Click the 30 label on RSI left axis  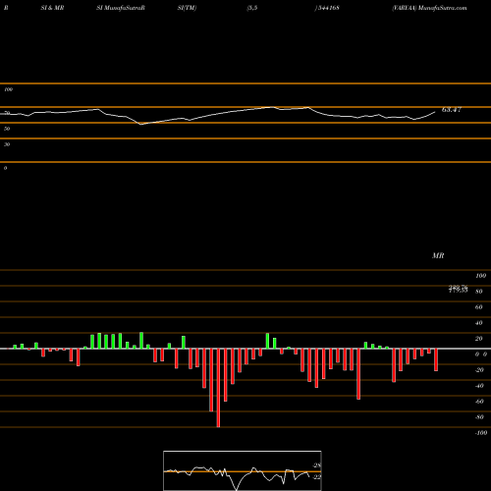pos(7,144)
